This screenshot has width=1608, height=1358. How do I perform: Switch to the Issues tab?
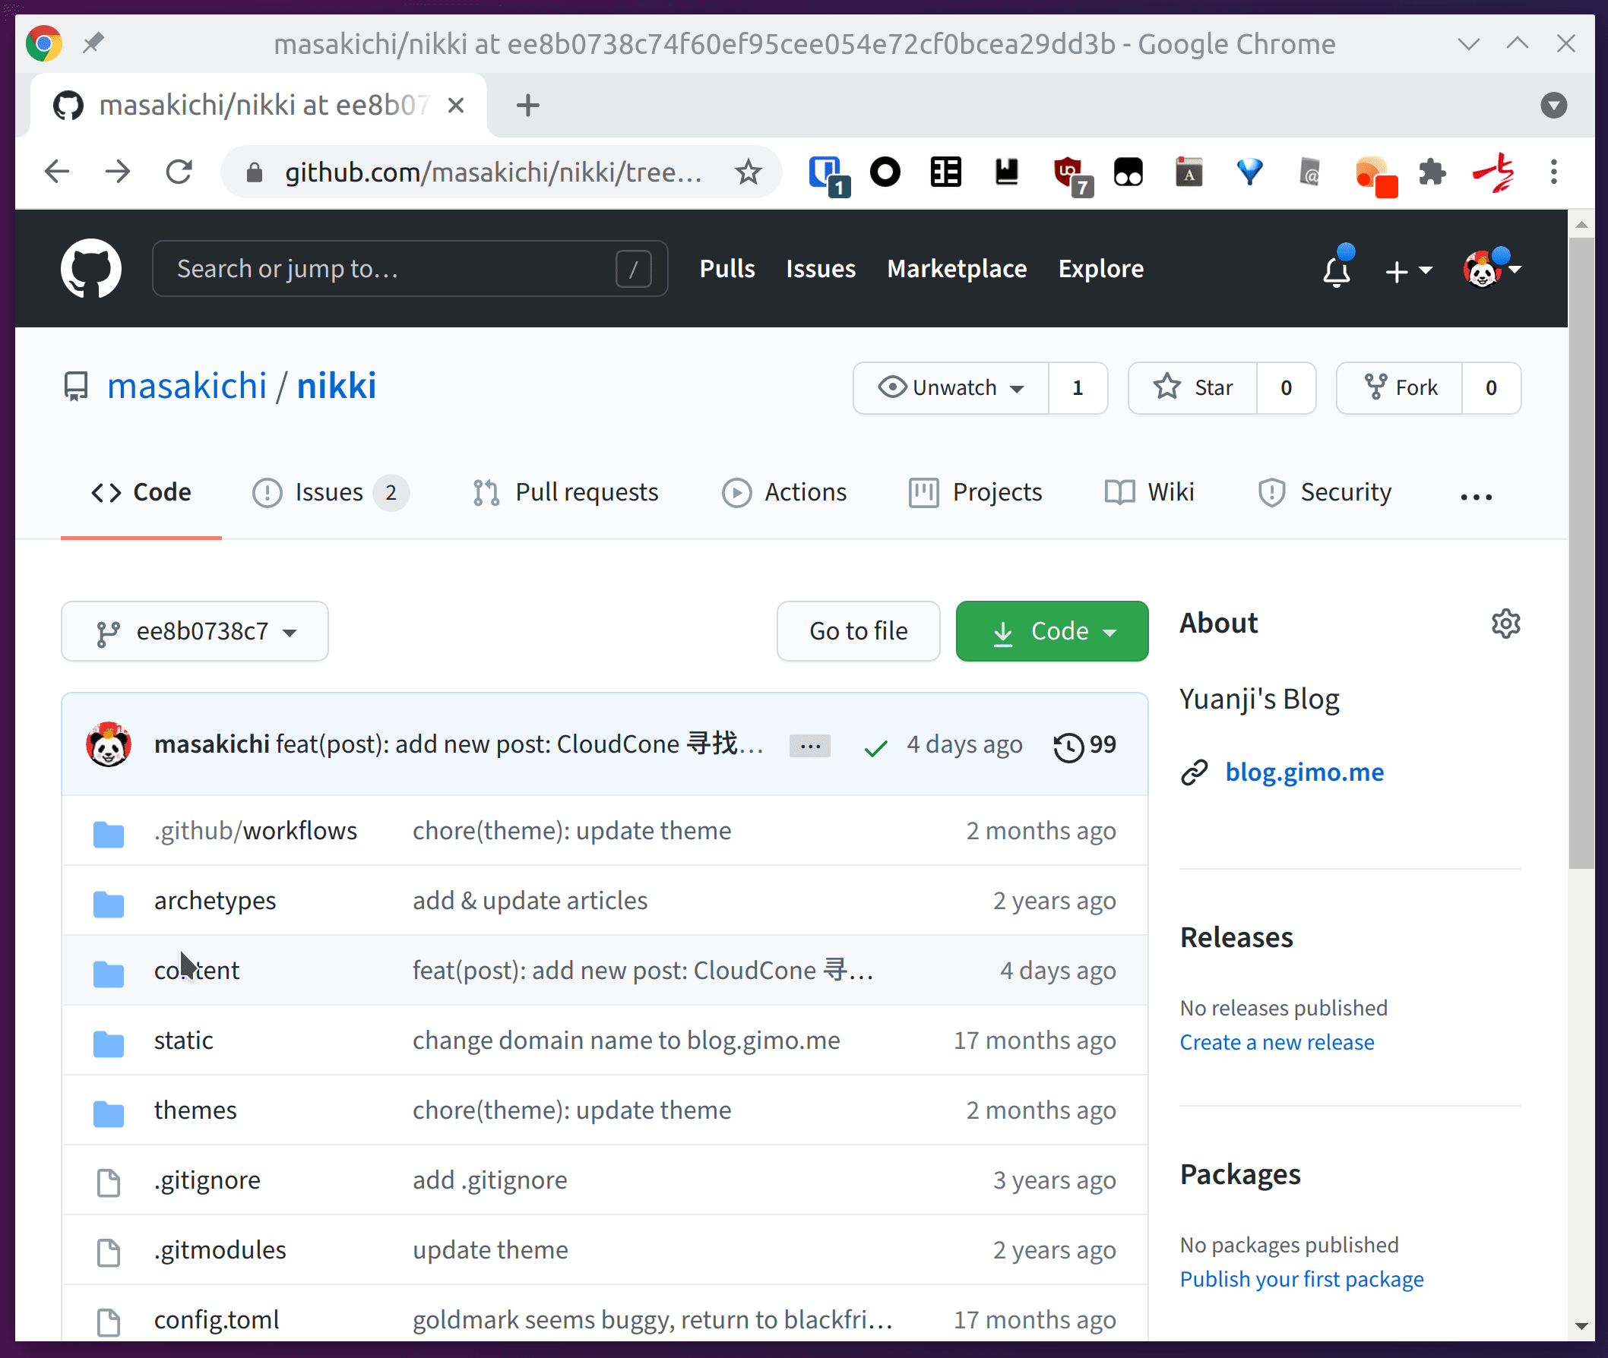330,492
